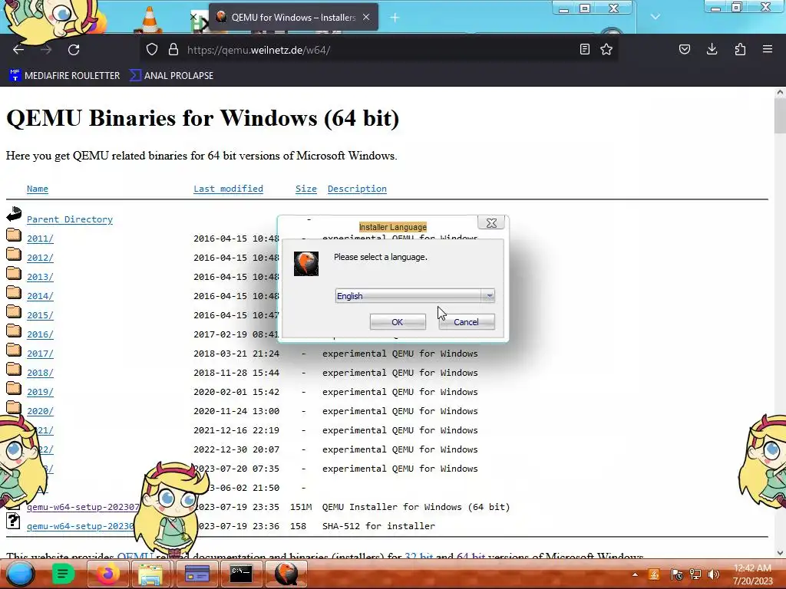Bookmark this page with star icon
Viewport: 786px width, 589px height.
tap(606, 49)
